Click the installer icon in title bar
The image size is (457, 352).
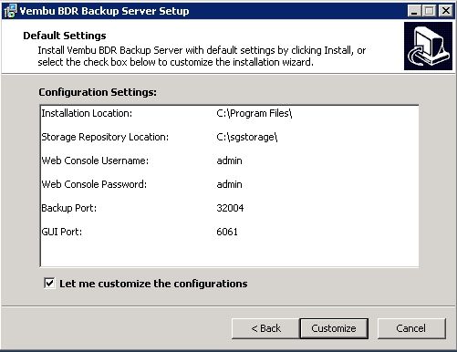coord(10,11)
